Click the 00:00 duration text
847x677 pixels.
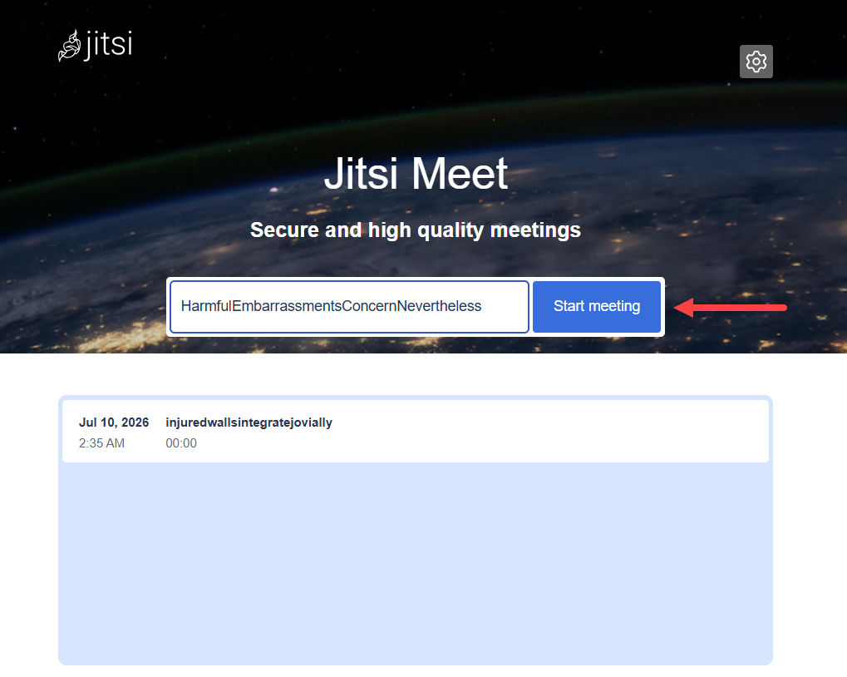(181, 443)
